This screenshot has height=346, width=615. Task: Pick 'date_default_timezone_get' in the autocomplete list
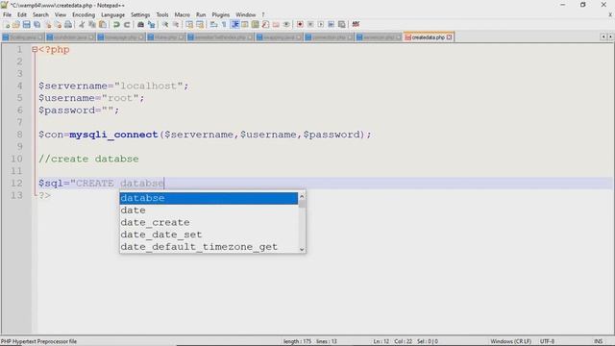pos(209,247)
